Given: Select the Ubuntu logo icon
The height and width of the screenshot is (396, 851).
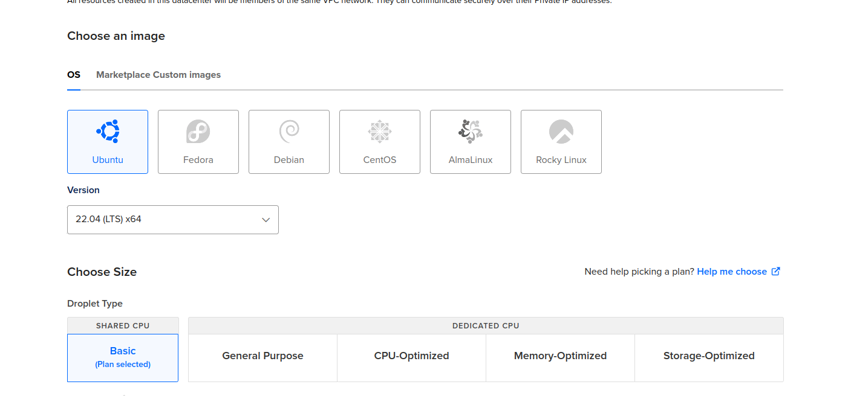Looking at the screenshot, I should point(108,132).
